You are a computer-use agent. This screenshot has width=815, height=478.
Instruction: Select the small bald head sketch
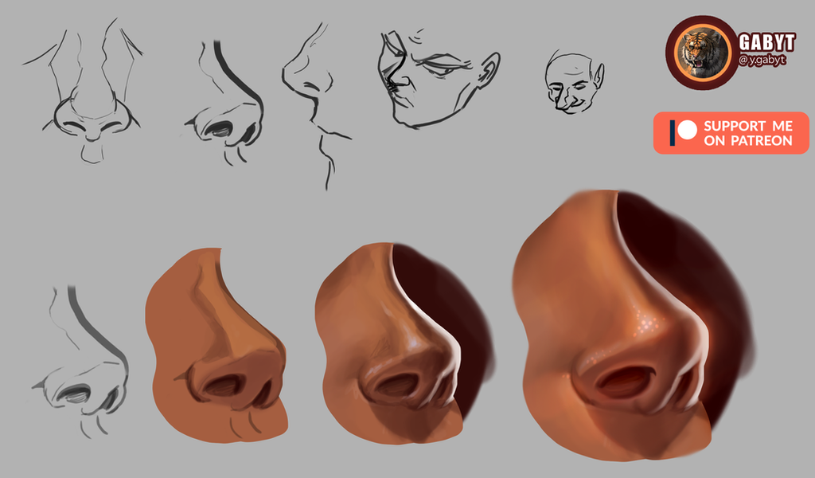click(x=574, y=82)
